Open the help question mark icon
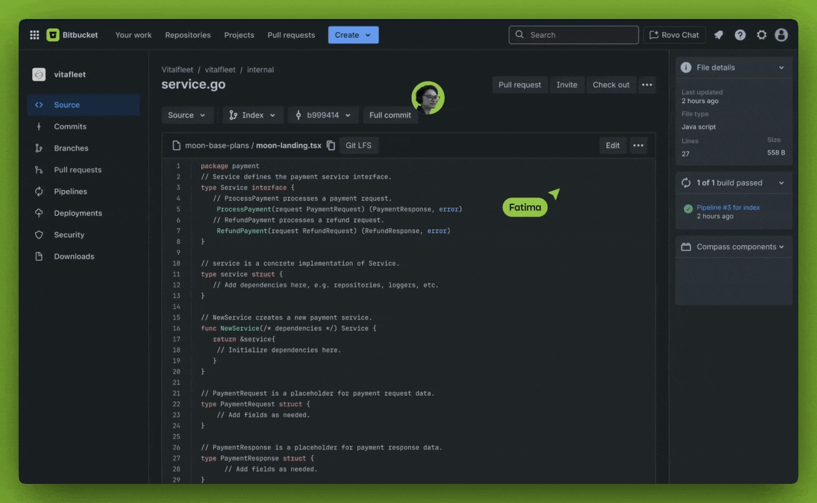 740,35
